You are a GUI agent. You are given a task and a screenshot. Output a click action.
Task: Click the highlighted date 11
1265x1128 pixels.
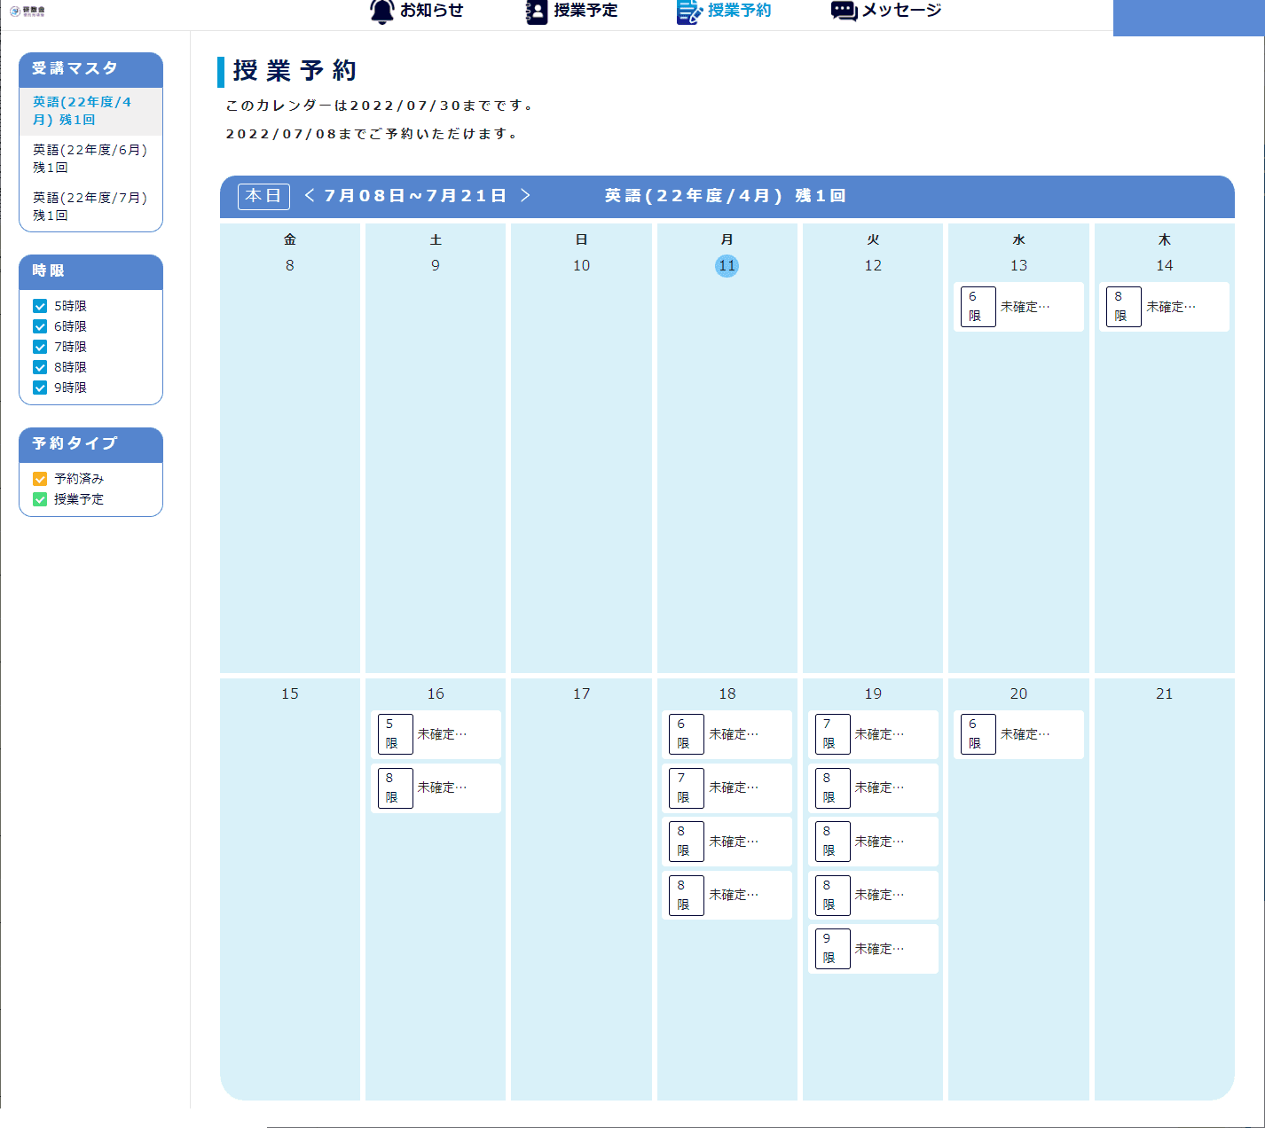[727, 265]
